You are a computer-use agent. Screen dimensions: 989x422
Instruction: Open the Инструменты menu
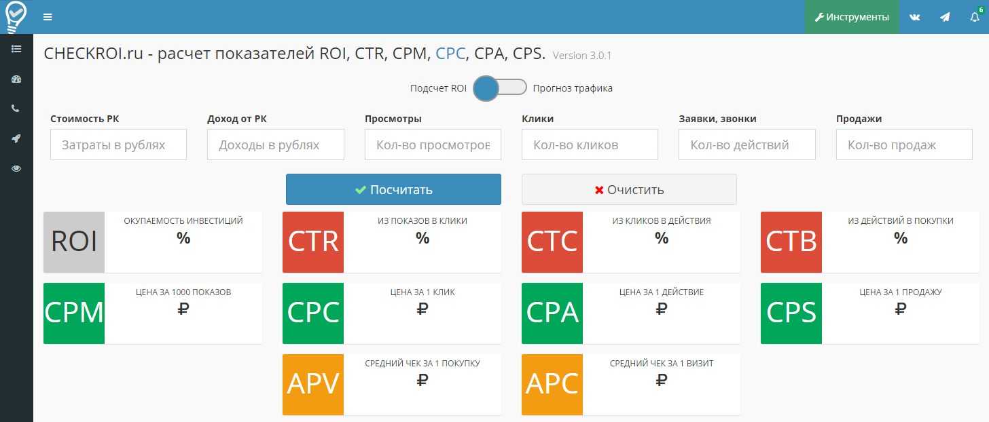click(x=852, y=17)
